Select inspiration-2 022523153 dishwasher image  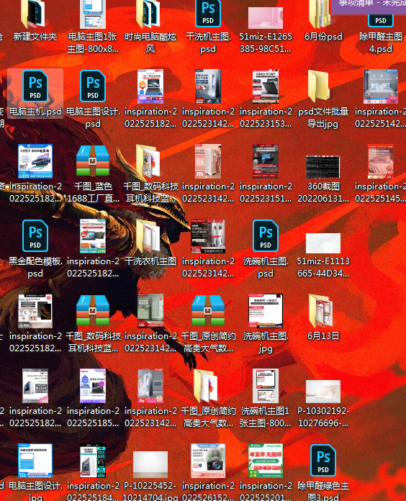(x=265, y=86)
